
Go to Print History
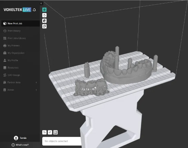point(20,31)
